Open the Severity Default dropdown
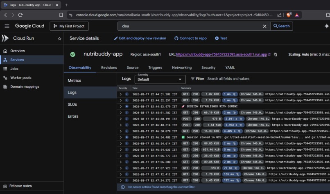330x194 pixels. pyautogui.click(x=160, y=79)
